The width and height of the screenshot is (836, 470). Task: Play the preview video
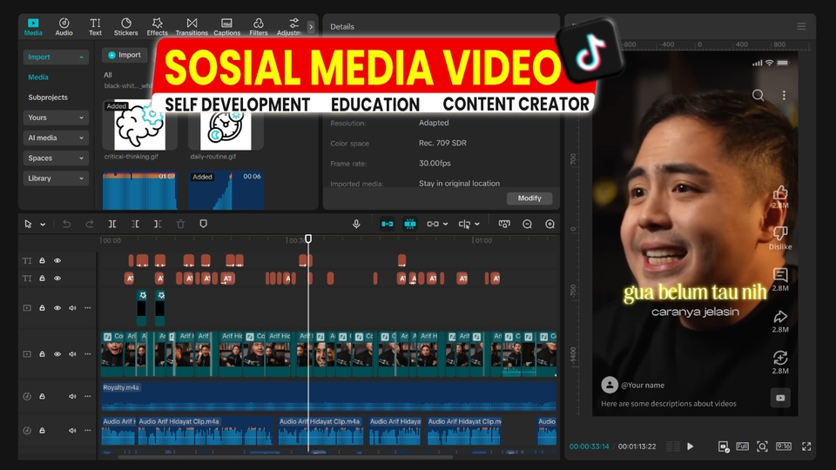tap(690, 446)
